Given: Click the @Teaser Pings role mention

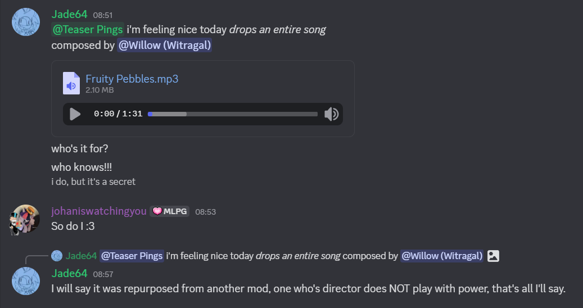Looking at the screenshot, I should click(x=88, y=29).
